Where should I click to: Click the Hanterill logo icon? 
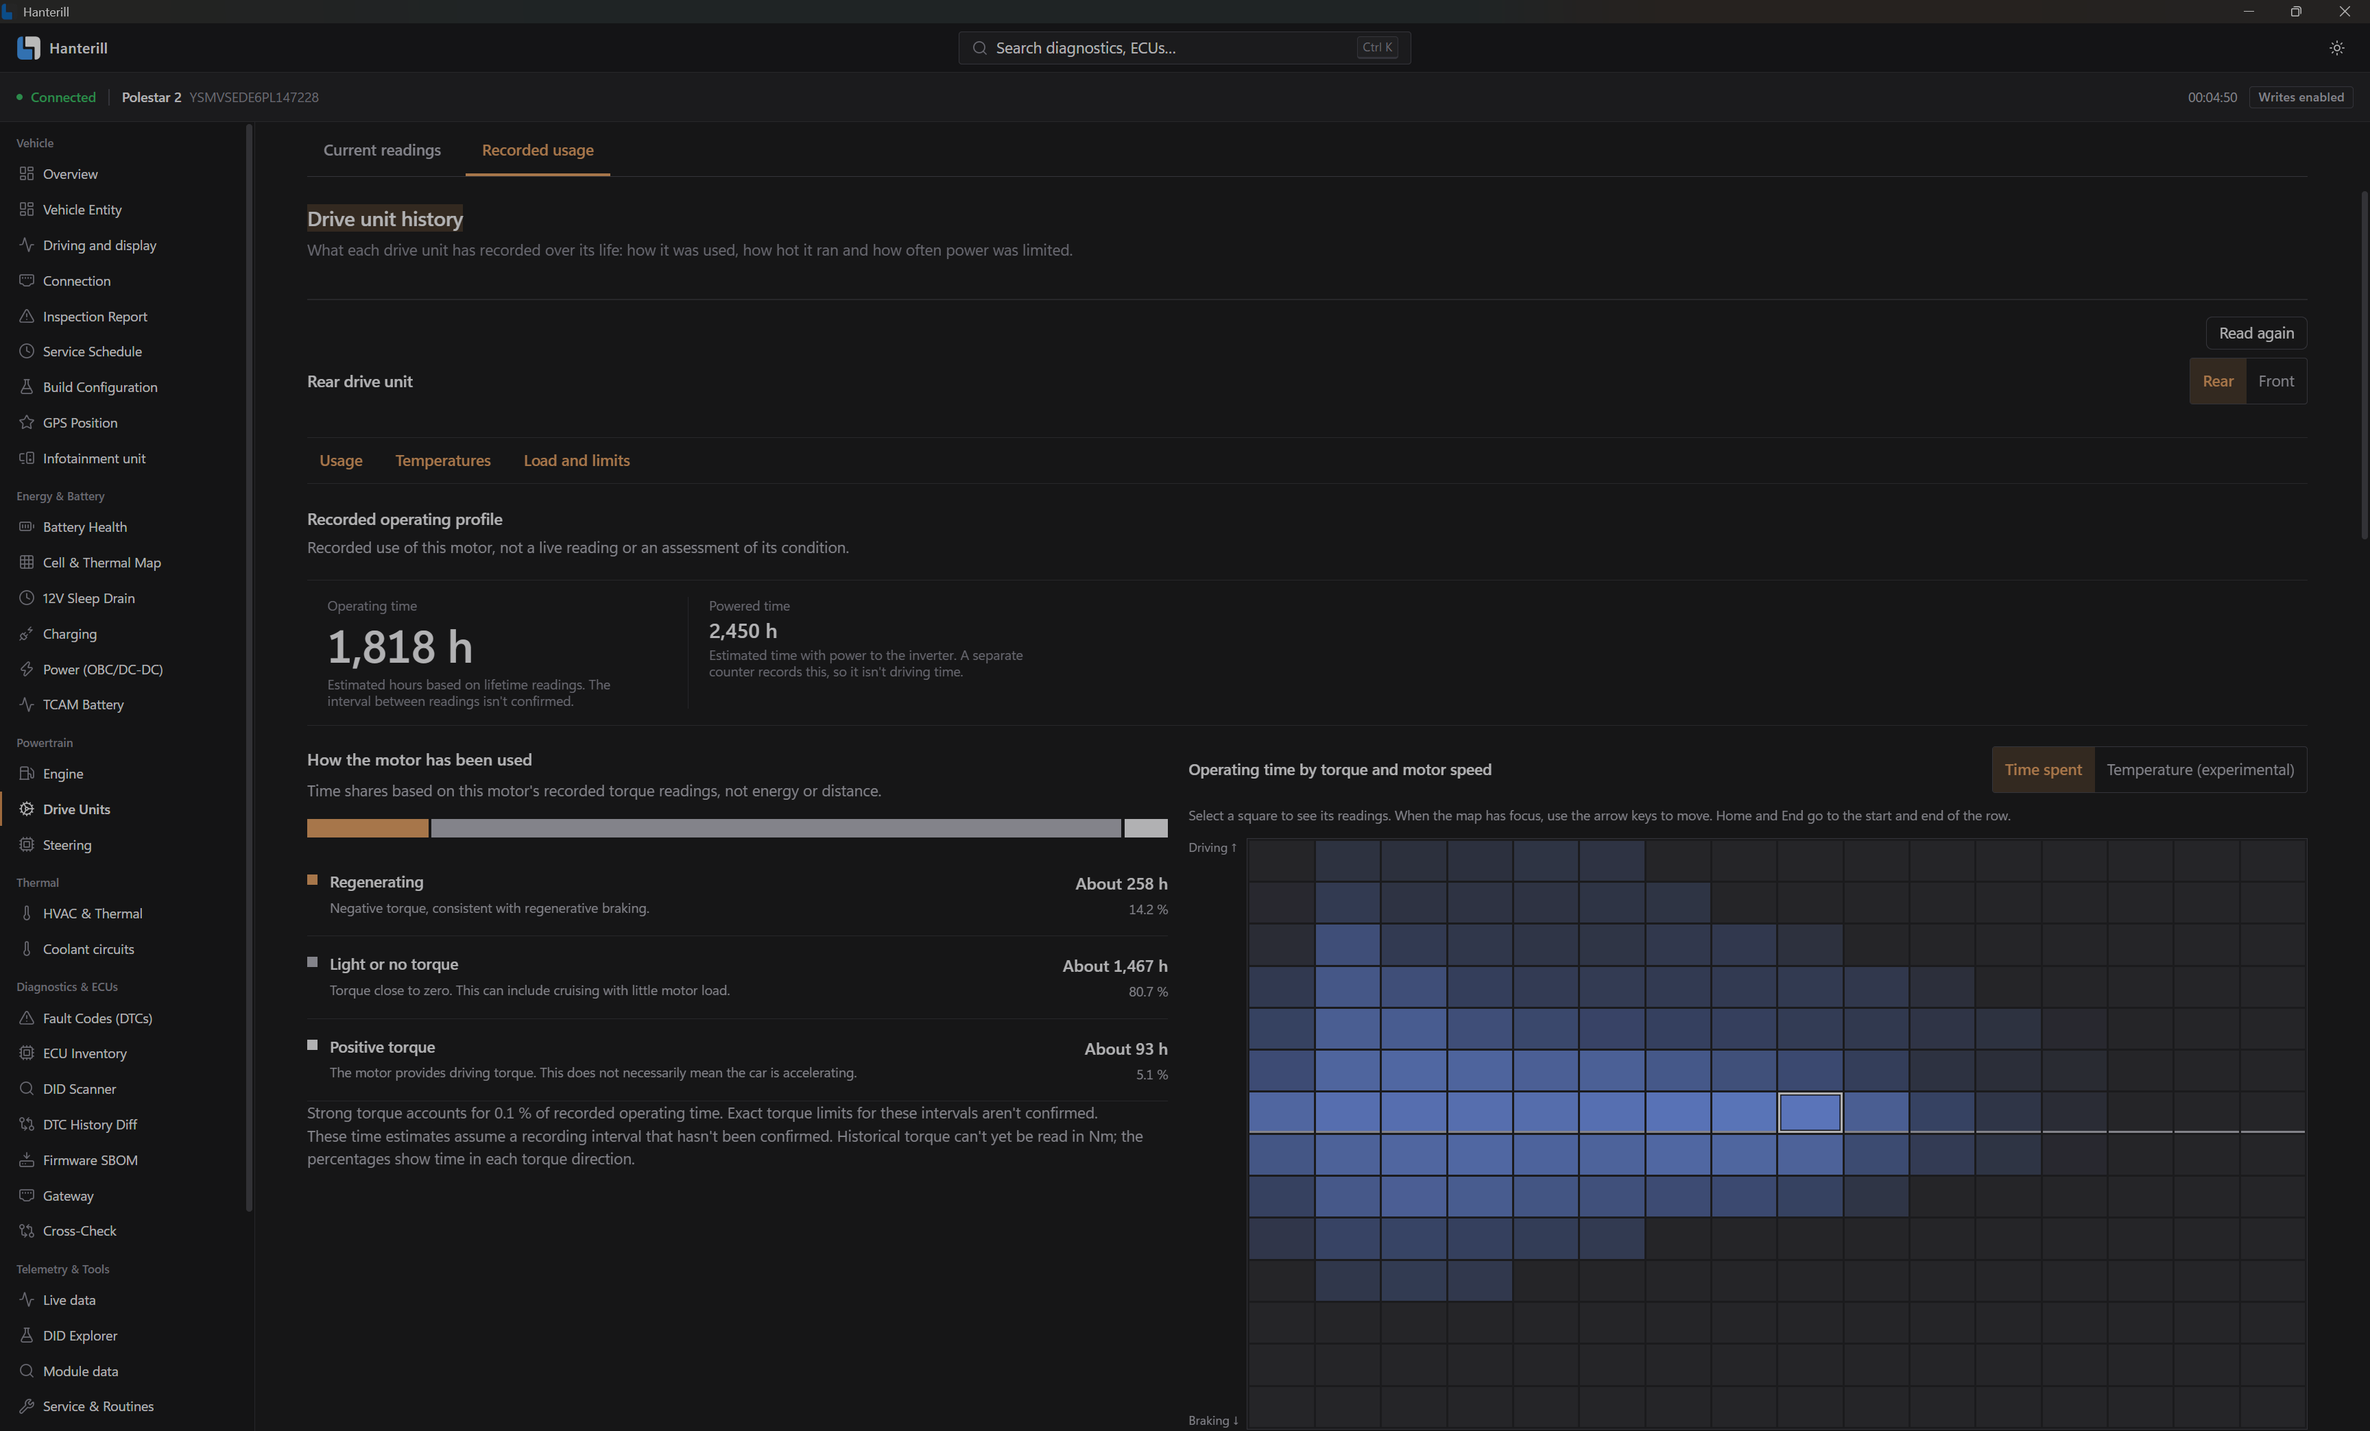click(29, 48)
